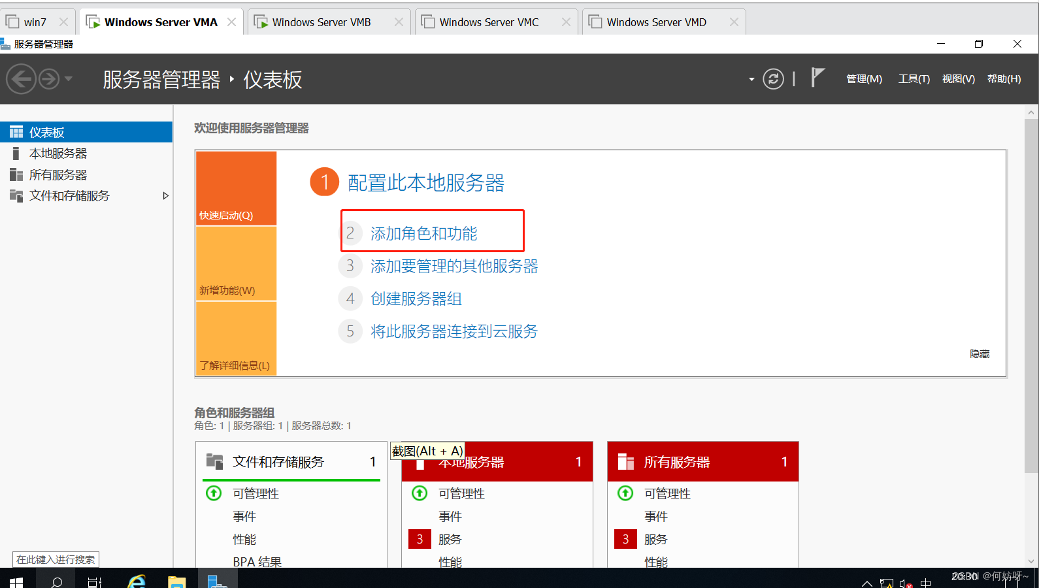
Task: Click 性能 in the 文件和存储服务 tile
Action: (244, 539)
